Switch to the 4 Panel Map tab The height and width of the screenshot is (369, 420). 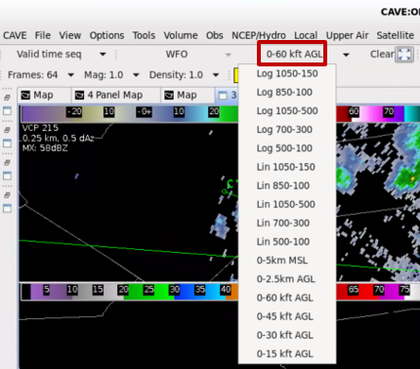(114, 96)
